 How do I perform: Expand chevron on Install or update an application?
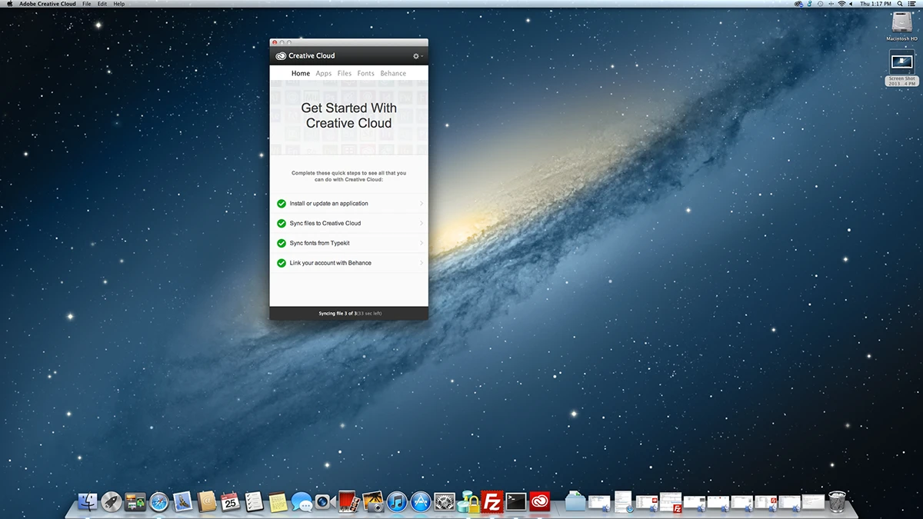click(x=422, y=204)
